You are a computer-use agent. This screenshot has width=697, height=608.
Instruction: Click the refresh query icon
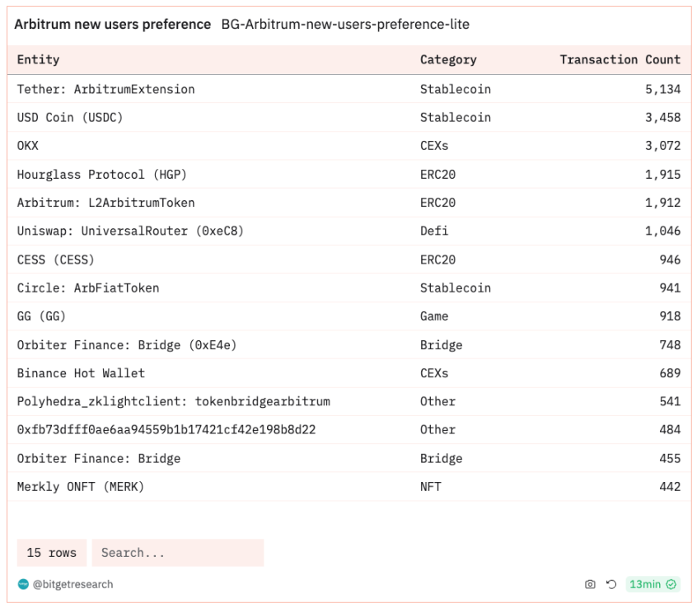click(611, 584)
